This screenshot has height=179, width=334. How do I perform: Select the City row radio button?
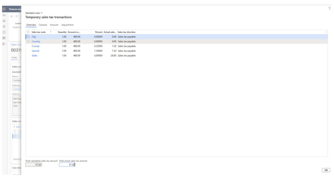[28, 37]
